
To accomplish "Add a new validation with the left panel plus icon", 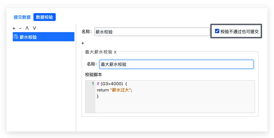I will tap(14, 28).
